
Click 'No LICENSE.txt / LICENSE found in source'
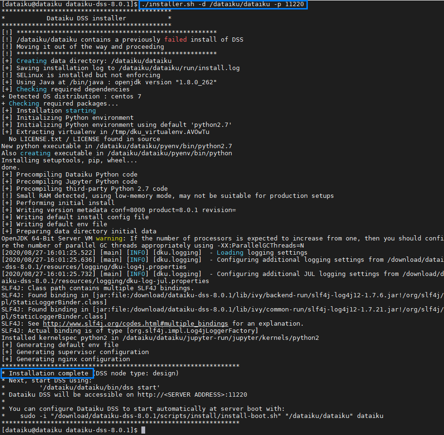[x=84, y=139]
